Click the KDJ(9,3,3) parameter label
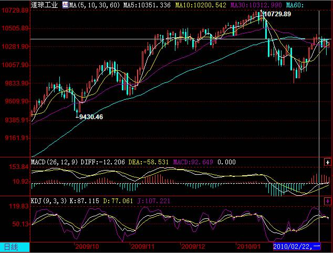This screenshot has height=253, width=333. [x=49, y=201]
